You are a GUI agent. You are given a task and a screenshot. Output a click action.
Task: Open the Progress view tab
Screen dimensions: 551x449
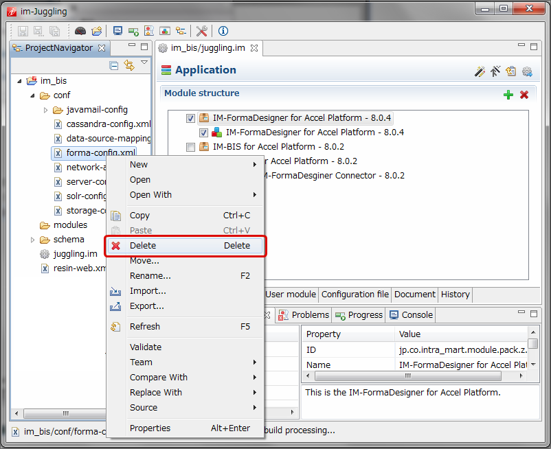click(x=359, y=315)
